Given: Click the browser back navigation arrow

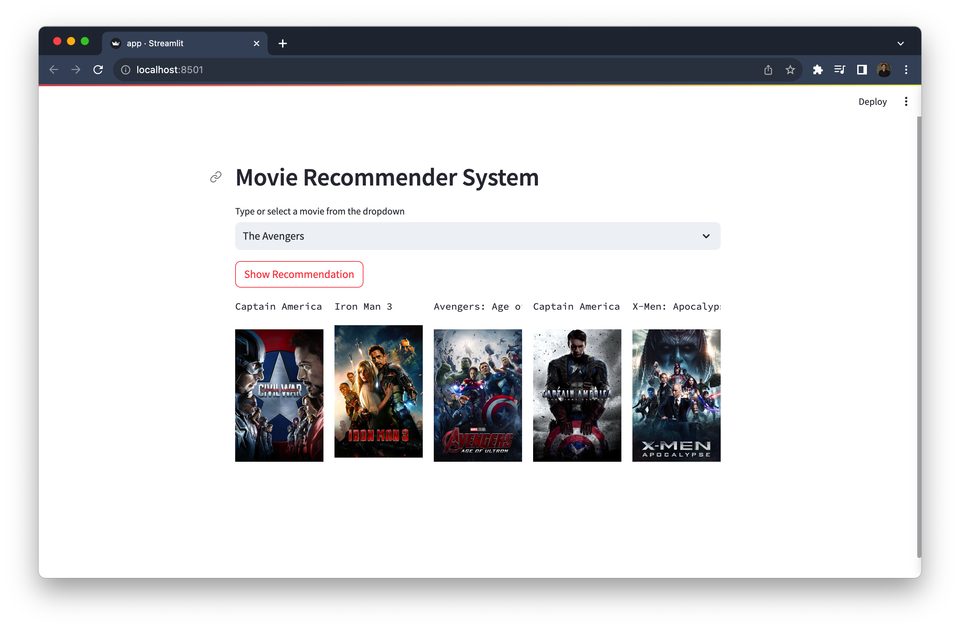Looking at the screenshot, I should click(53, 69).
